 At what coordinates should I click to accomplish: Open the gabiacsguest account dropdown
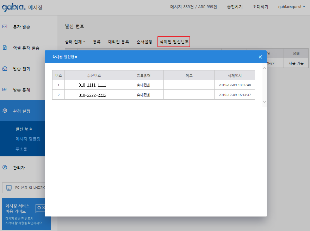292,7
